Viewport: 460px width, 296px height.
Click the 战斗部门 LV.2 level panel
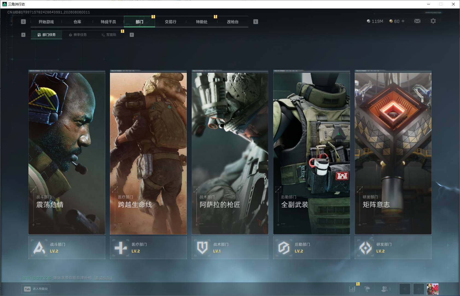pos(67,248)
